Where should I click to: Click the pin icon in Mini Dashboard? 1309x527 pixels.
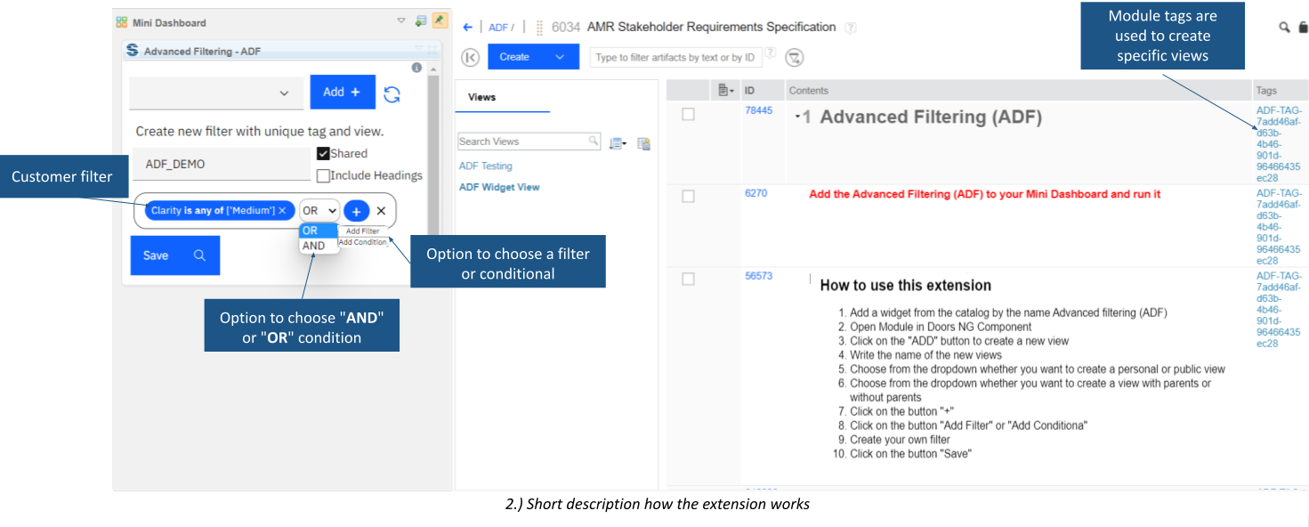point(440,21)
